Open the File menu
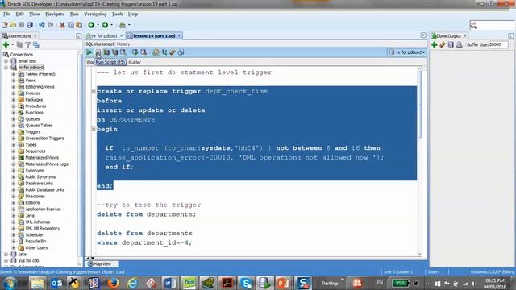 pos(7,14)
